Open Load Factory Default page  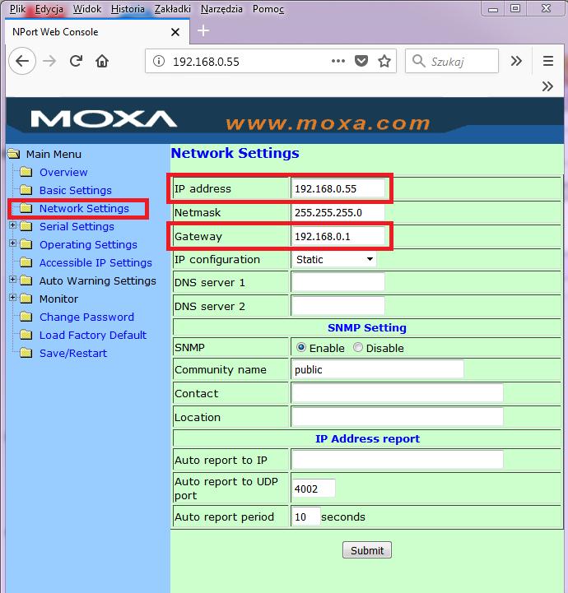click(93, 335)
